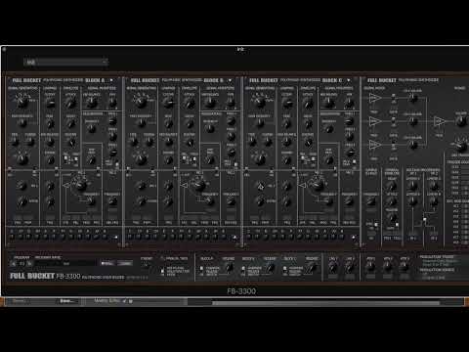
Task: Click first button right of program name field
Action: [x=107, y=263]
